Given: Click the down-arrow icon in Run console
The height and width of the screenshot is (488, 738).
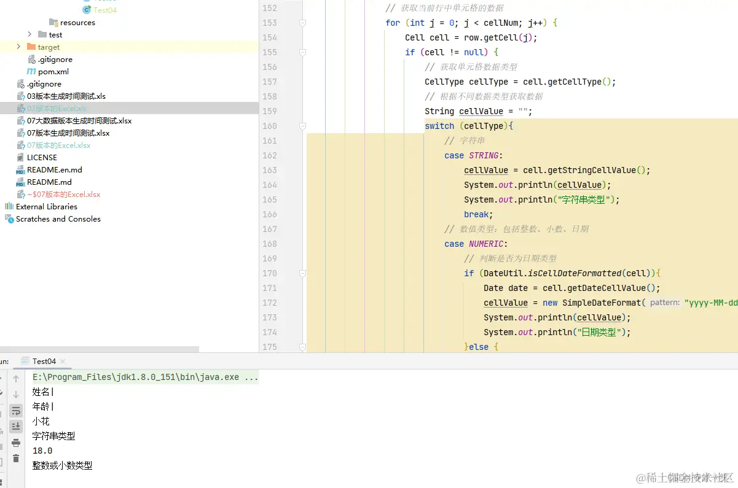Looking at the screenshot, I should click(x=16, y=394).
